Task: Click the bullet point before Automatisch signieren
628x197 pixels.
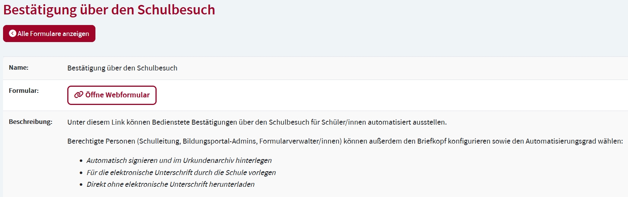Action: point(81,161)
